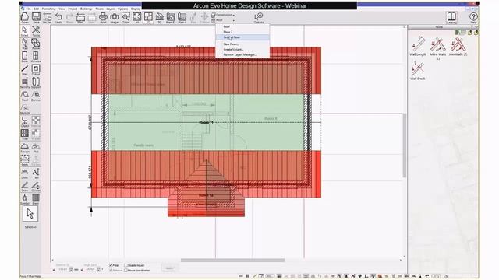The width and height of the screenshot is (499, 280).
Task: Open the Furnishing menu
Action: pos(48,9)
